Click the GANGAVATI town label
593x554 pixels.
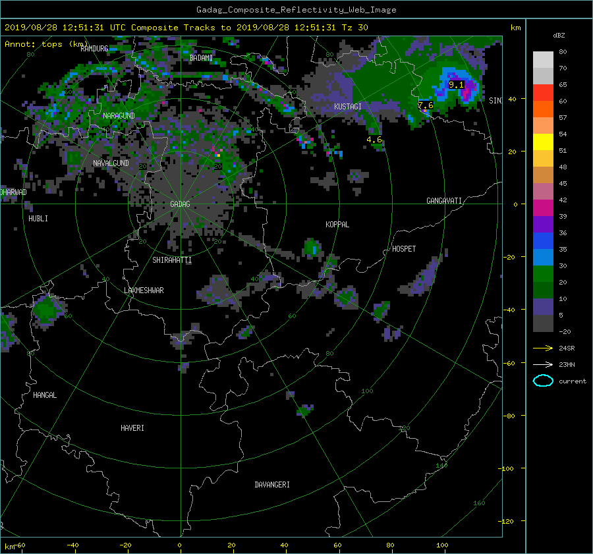444,201
